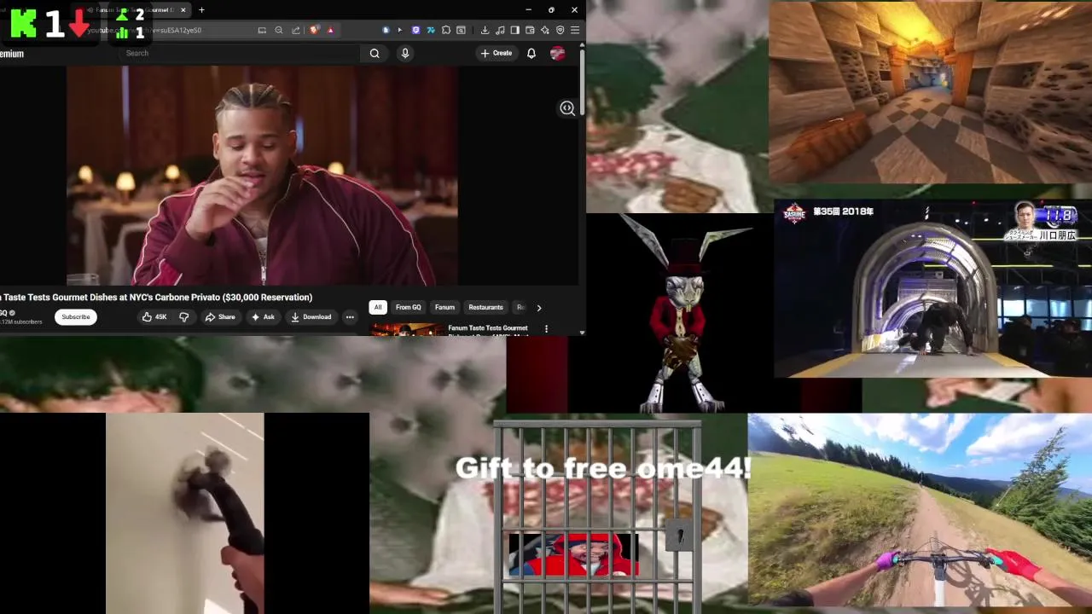1092x614 pixels.
Task: Click the Ask button under the video
Action: [x=262, y=317]
